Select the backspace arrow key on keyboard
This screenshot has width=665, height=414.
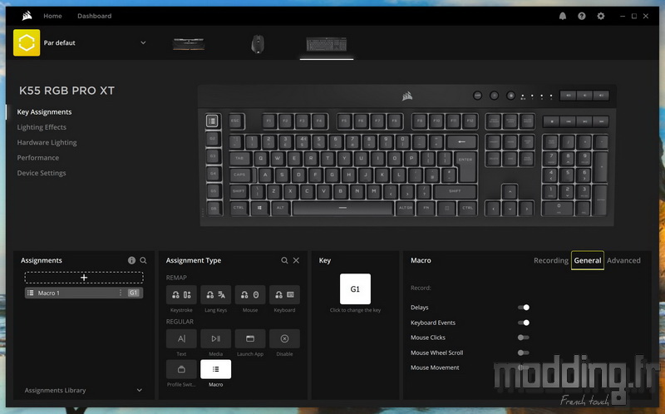tap(461, 141)
